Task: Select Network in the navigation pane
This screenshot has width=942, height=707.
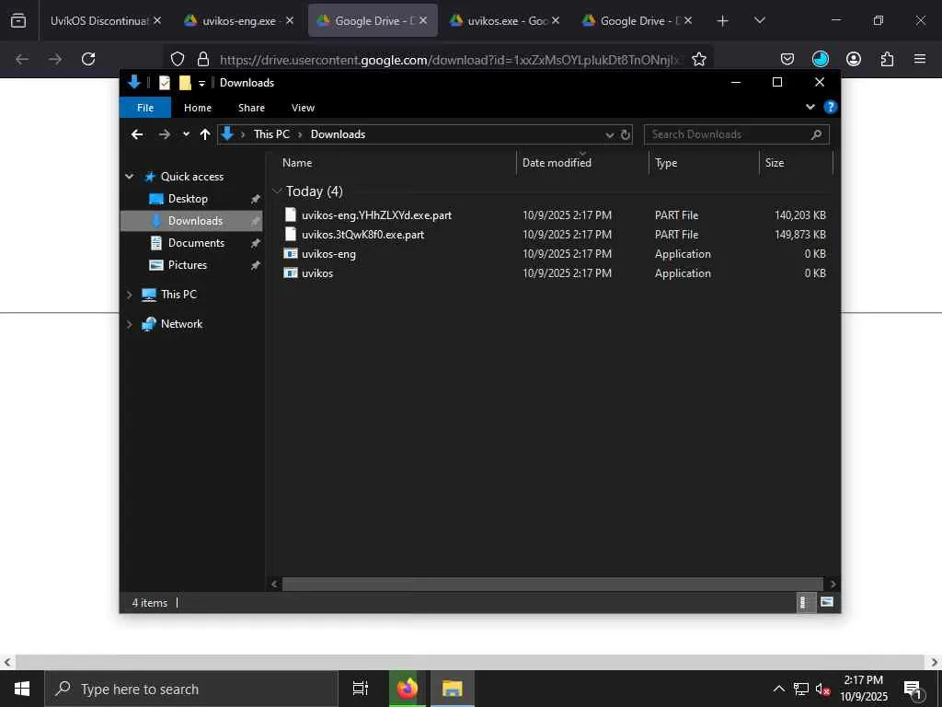Action: pos(181,324)
